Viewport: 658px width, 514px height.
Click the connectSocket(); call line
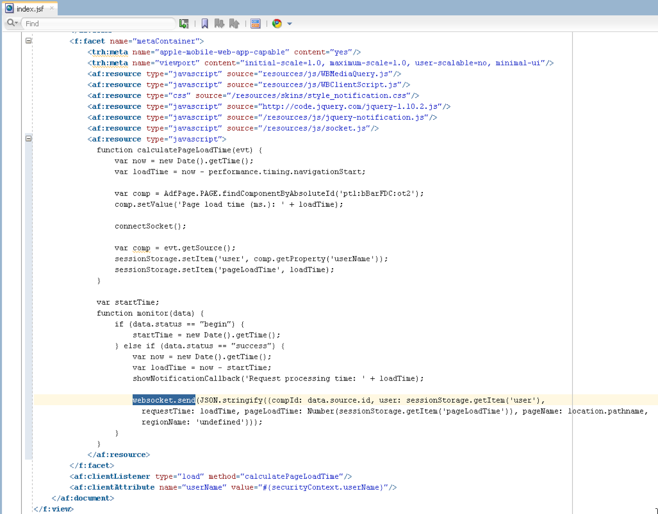click(150, 226)
